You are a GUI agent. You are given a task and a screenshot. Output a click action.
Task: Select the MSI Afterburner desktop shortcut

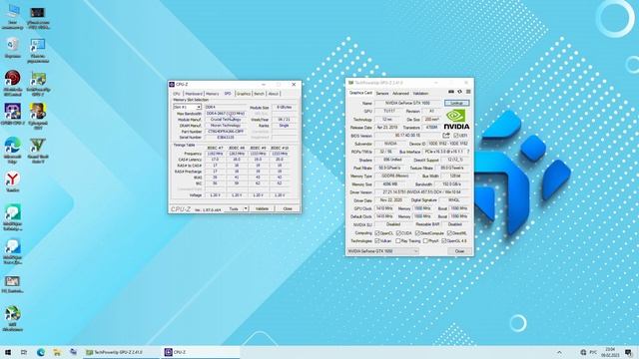(x=13, y=318)
